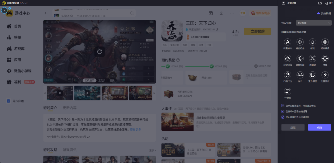Click the search magnifier icon
Image resolution: width=334 pixels, height=163 pixels.
tap(132, 13)
